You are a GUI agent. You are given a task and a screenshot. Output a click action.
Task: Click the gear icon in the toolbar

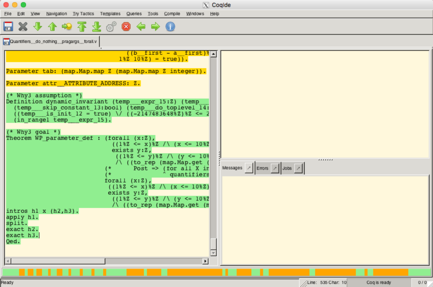[111, 27]
